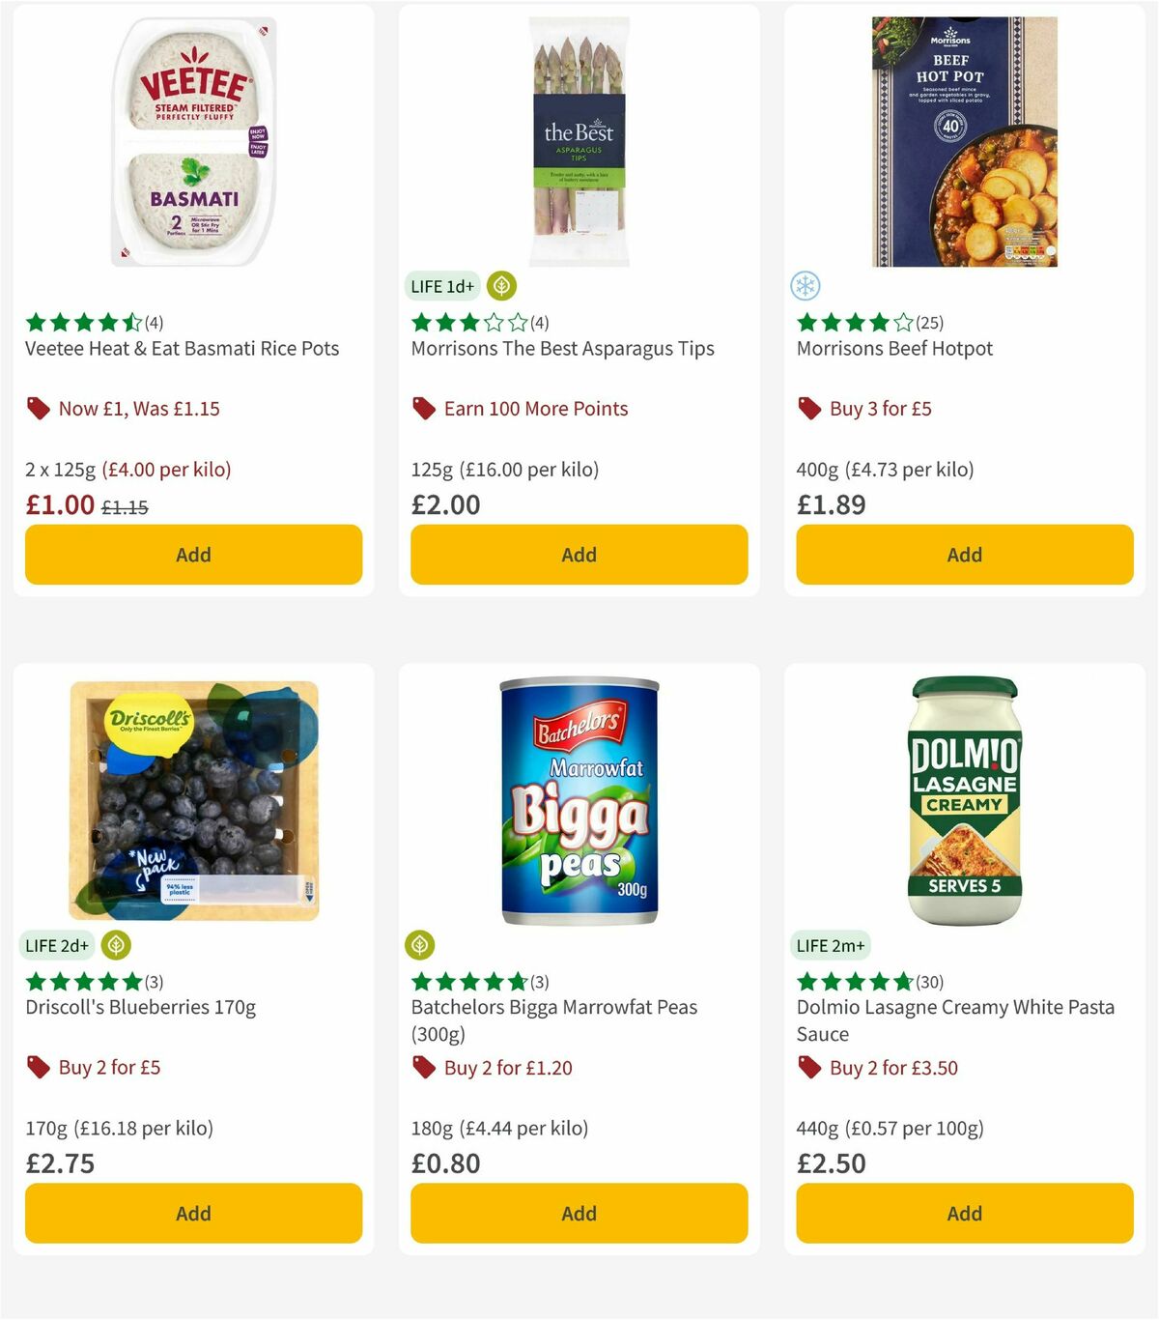Add Dolmio Lasagne Creamy sauce to basket

tap(964, 1213)
